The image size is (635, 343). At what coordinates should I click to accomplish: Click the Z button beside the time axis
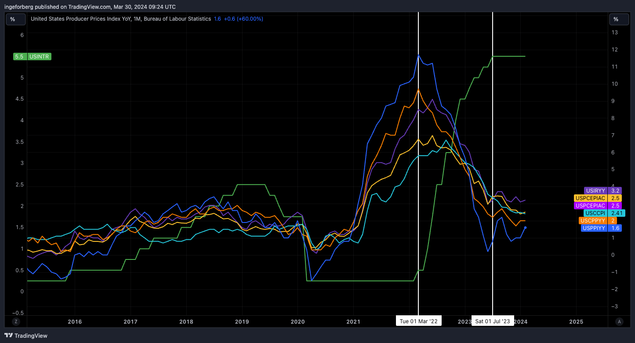pos(16,321)
